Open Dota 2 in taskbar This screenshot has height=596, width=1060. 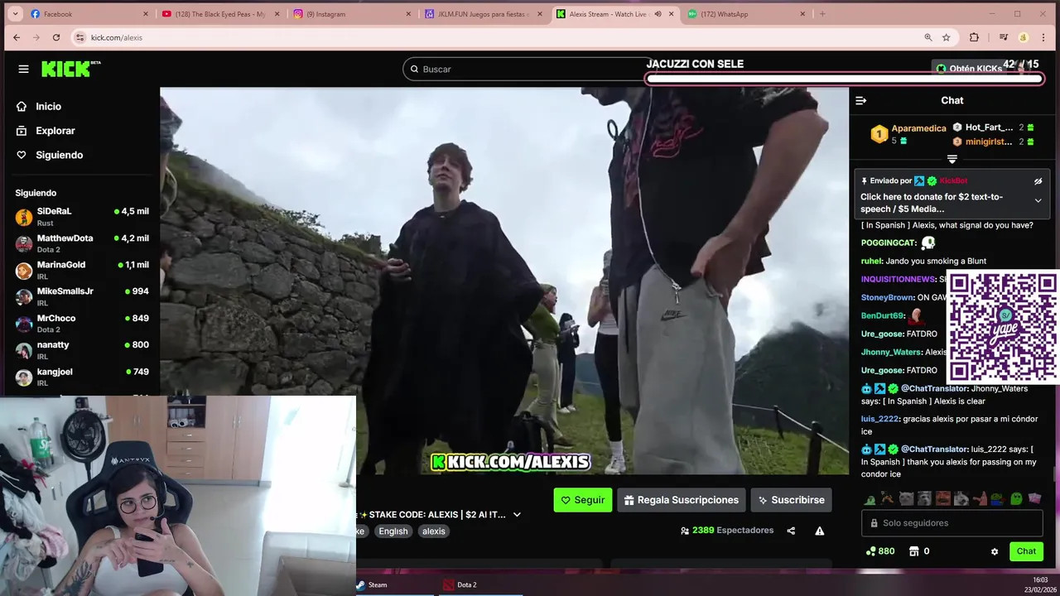460,584
